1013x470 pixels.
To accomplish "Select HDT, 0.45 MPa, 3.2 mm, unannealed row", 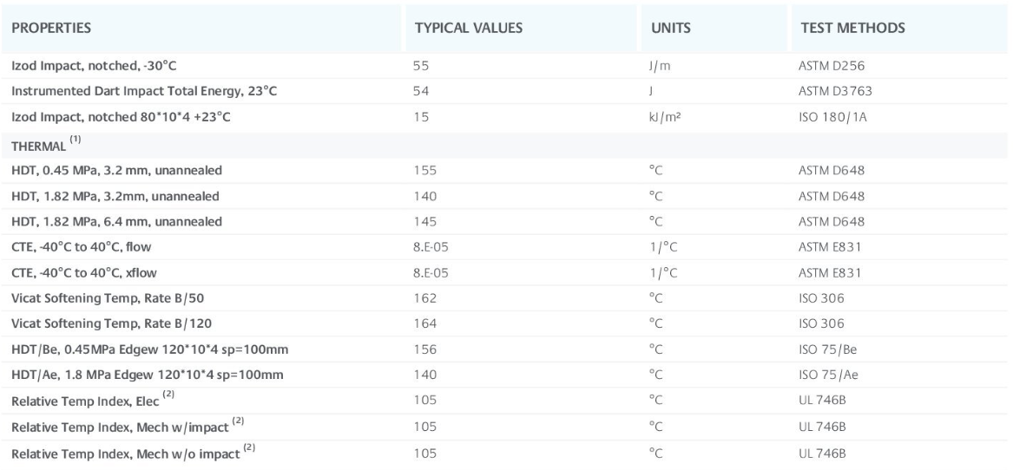I will point(120,169).
